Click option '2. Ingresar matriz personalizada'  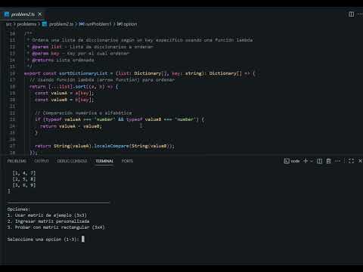click(x=48, y=221)
